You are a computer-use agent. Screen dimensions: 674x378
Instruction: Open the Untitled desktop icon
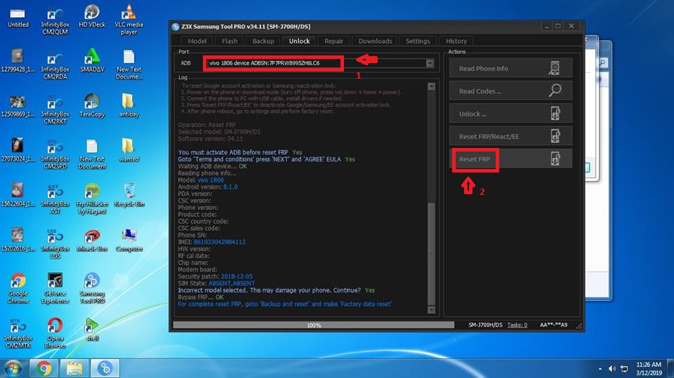18,18
